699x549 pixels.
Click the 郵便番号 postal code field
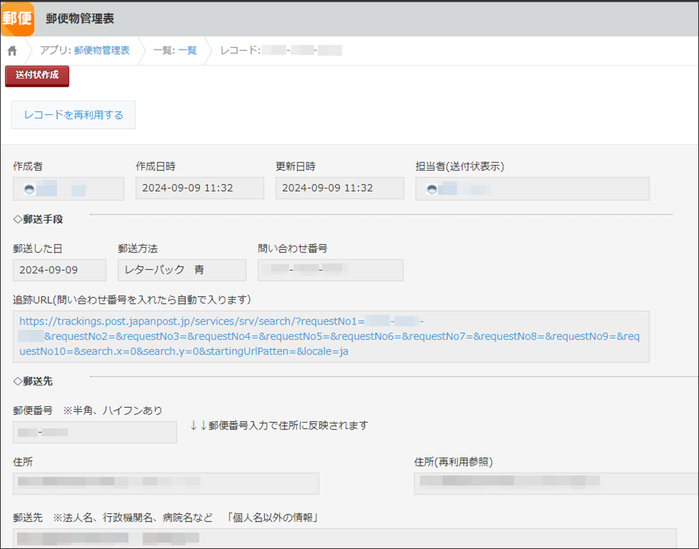[x=94, y=432]
